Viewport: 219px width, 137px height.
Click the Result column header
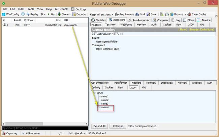(17, 20)
